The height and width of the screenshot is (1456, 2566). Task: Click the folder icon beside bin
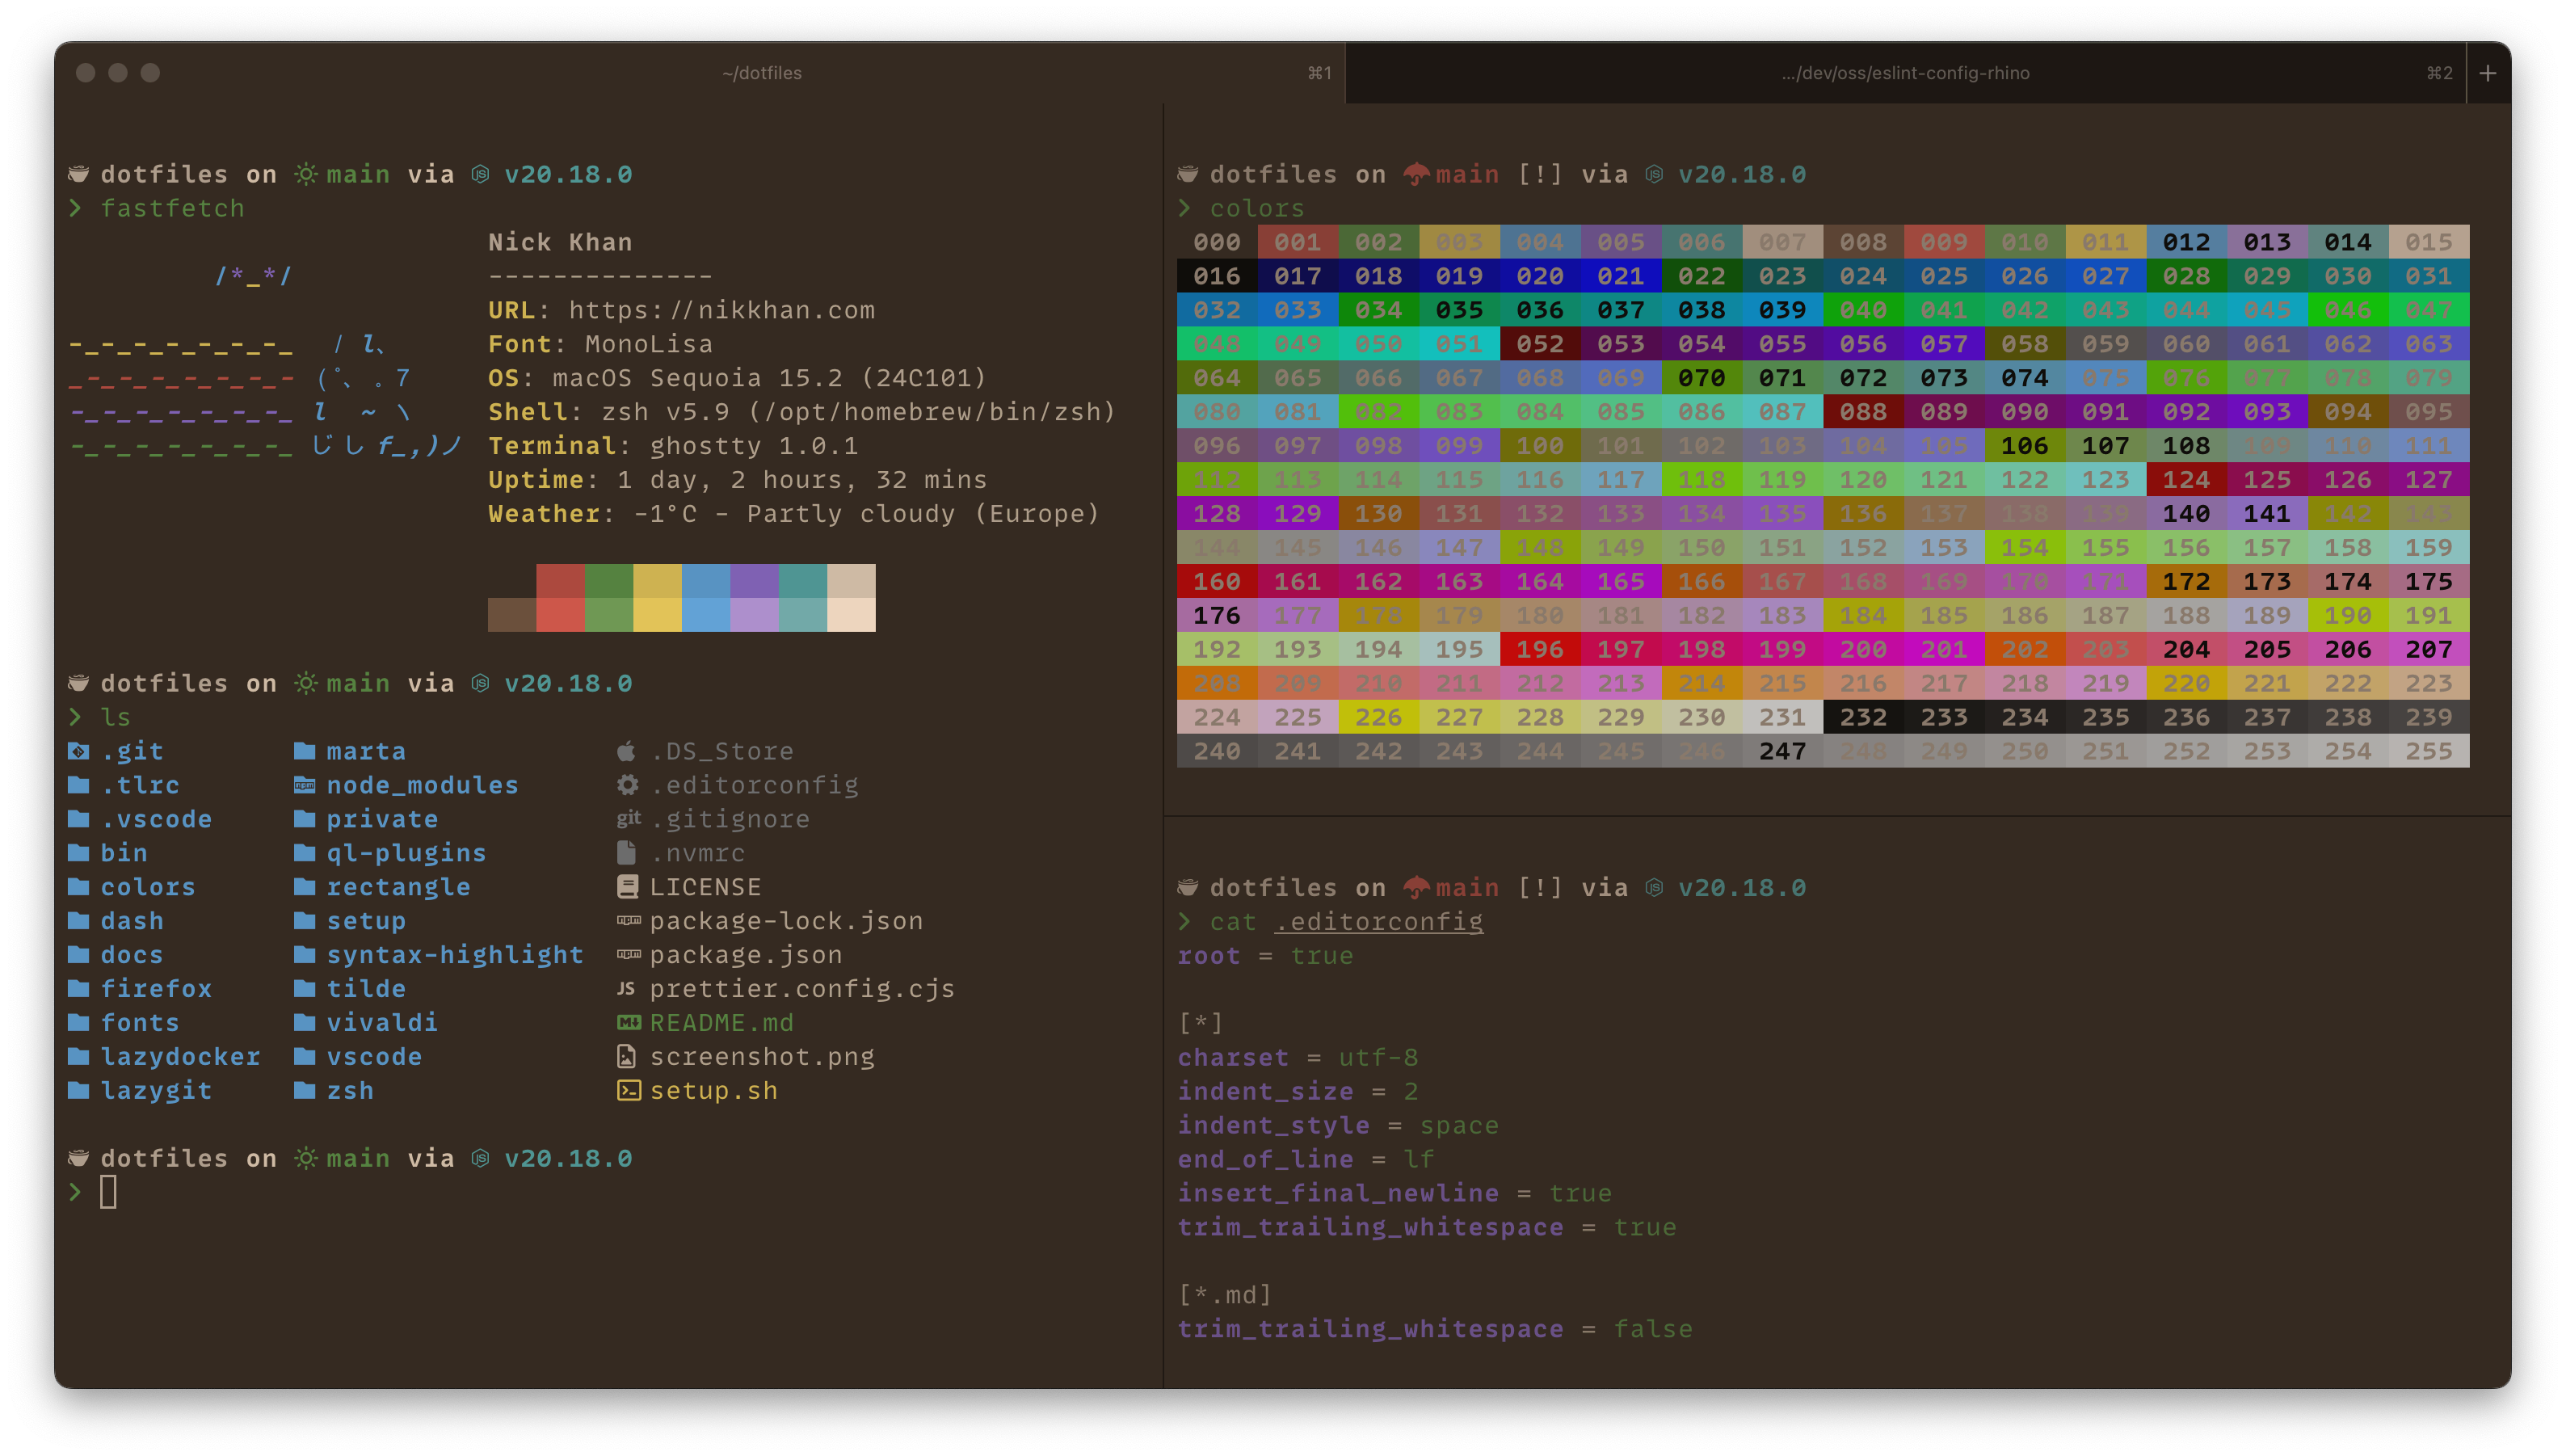[79, 853]
